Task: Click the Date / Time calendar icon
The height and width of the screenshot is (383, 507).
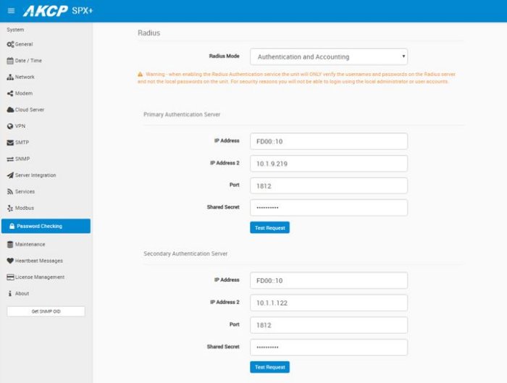Action: [x=9, y=61]
